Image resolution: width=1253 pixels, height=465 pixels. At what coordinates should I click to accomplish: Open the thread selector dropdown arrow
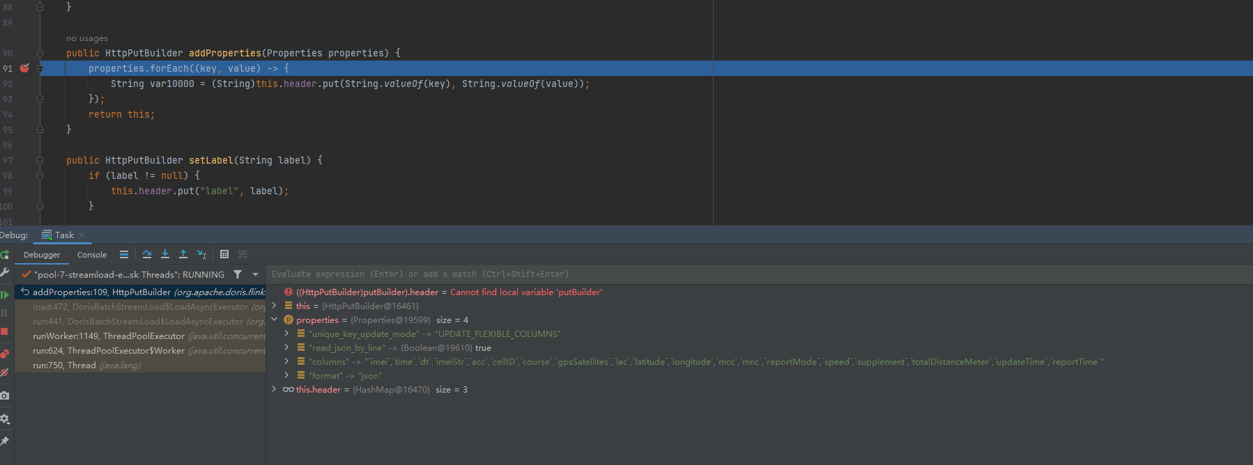pyautogui.click(x=255, y=274)
